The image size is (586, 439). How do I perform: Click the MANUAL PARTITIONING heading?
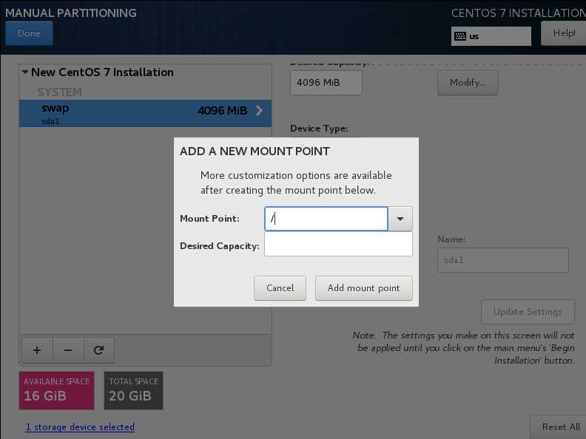71,13
